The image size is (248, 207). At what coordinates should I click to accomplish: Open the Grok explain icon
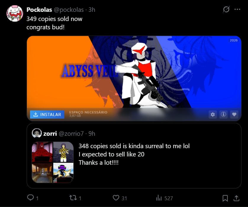(x=226, y=9)
